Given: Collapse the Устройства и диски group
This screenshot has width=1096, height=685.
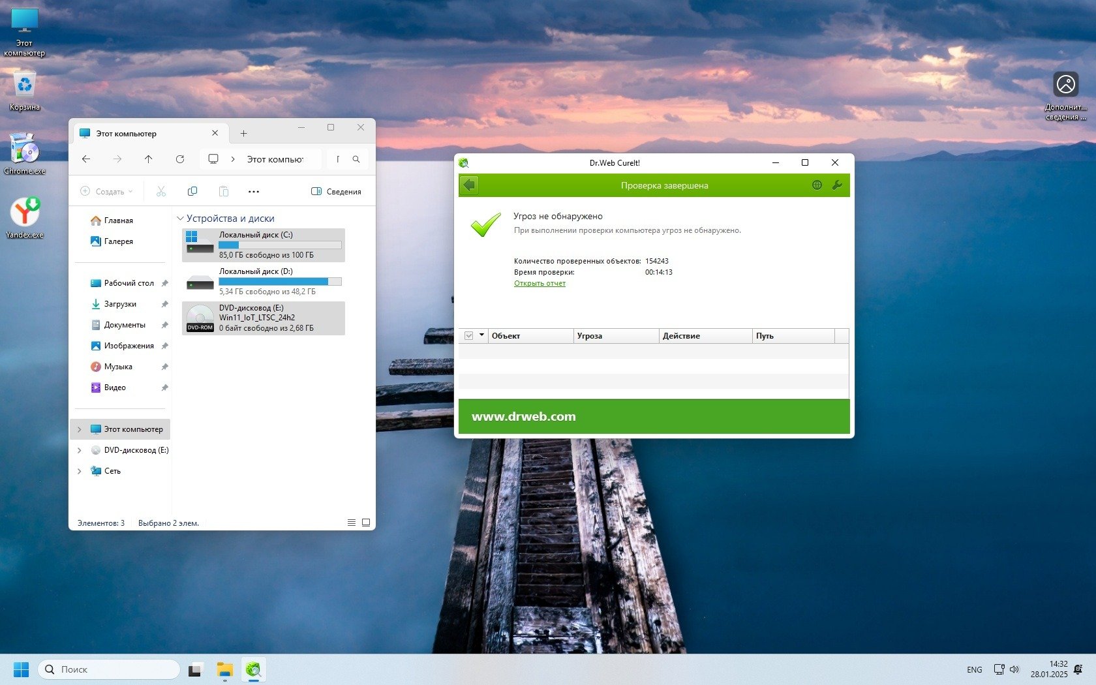Looking at the screenshot, I should click(180, 219).
